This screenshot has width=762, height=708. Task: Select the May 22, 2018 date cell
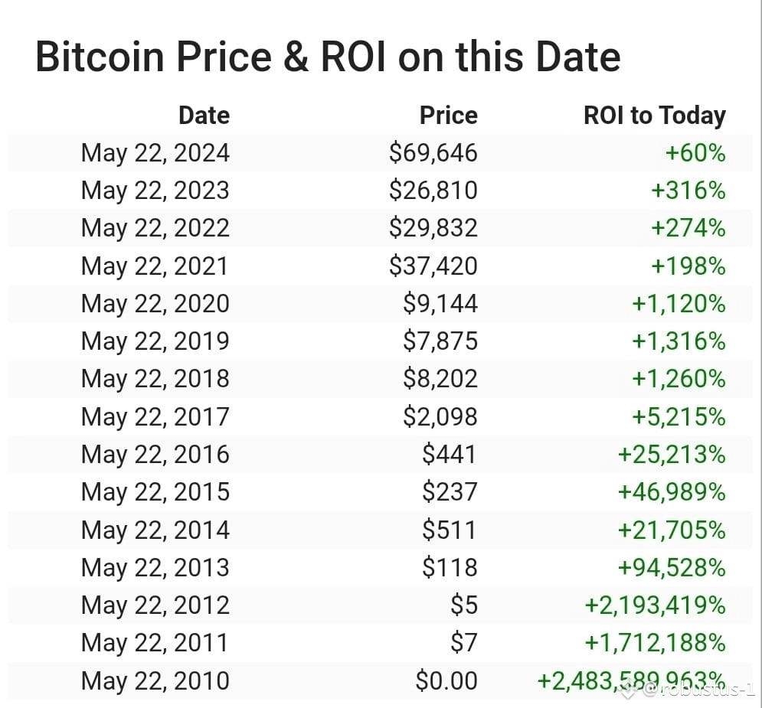click(x=155, y=379)
